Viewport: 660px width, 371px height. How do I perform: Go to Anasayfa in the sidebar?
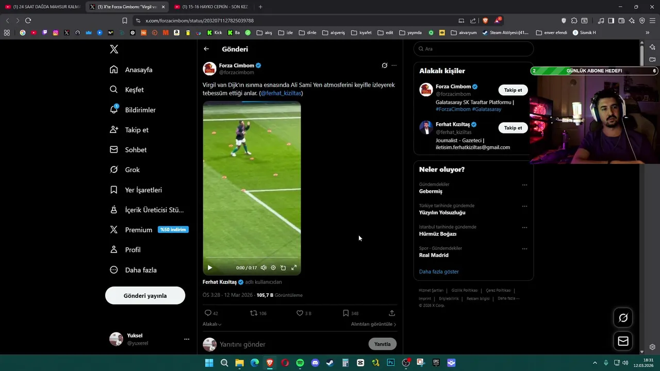point(131,70)
